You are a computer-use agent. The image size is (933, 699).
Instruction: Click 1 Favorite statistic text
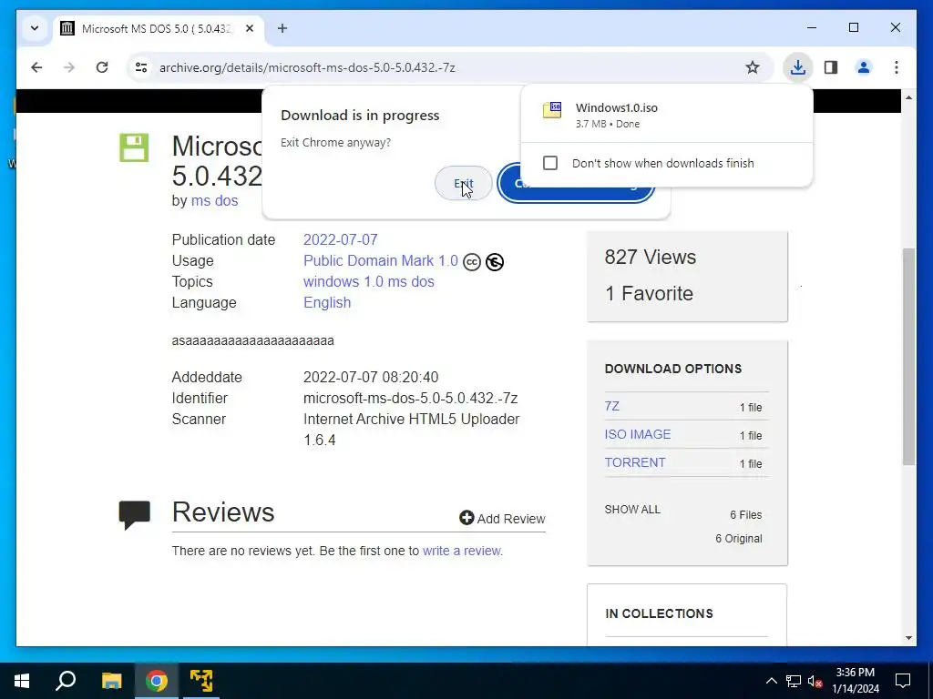tap(649, 293)
